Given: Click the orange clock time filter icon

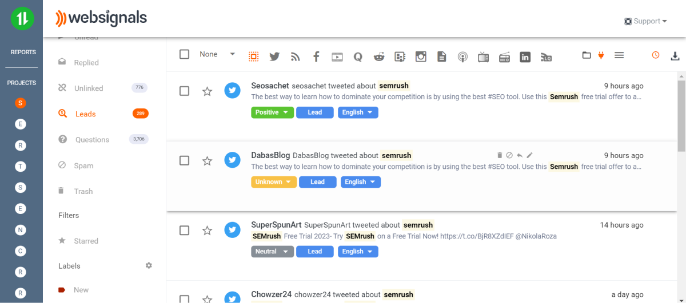Looking at the screenshot, I should pos(656,55).
